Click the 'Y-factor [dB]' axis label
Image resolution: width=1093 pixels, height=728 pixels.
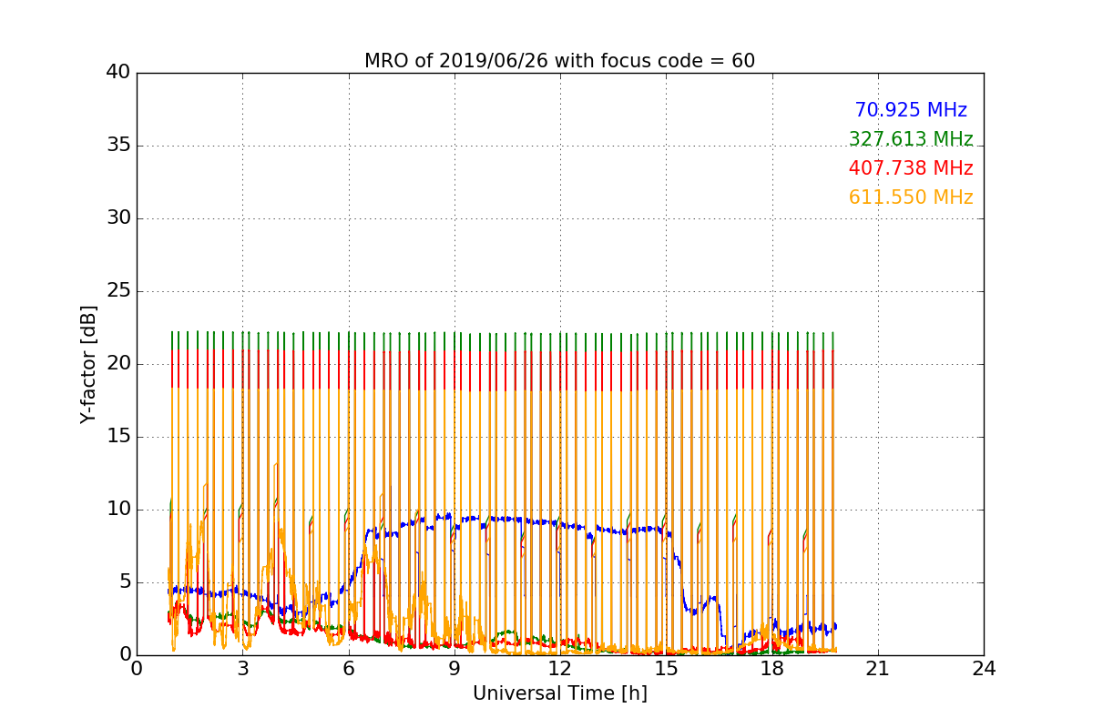[88, 364]
